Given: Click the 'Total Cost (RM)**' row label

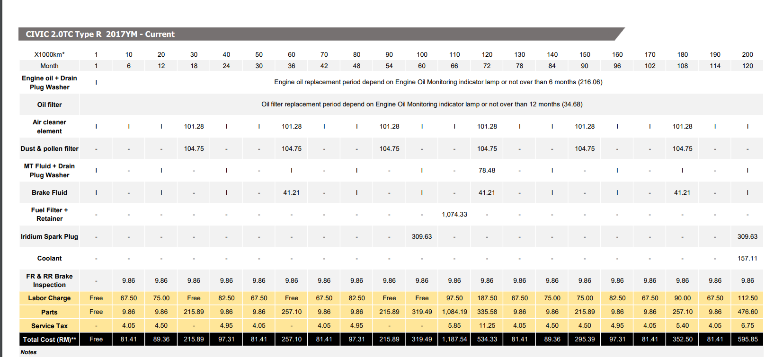Looking at the screenshot, I should pos(49,340).
